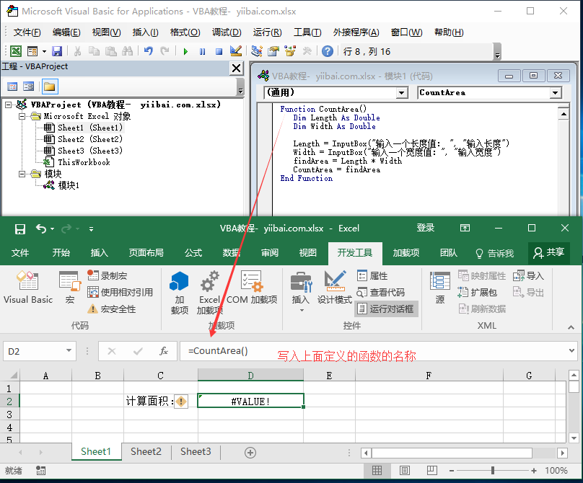Click View Object icon in project panel
This screenshot has width=583, height=483.
click(28, 87)
